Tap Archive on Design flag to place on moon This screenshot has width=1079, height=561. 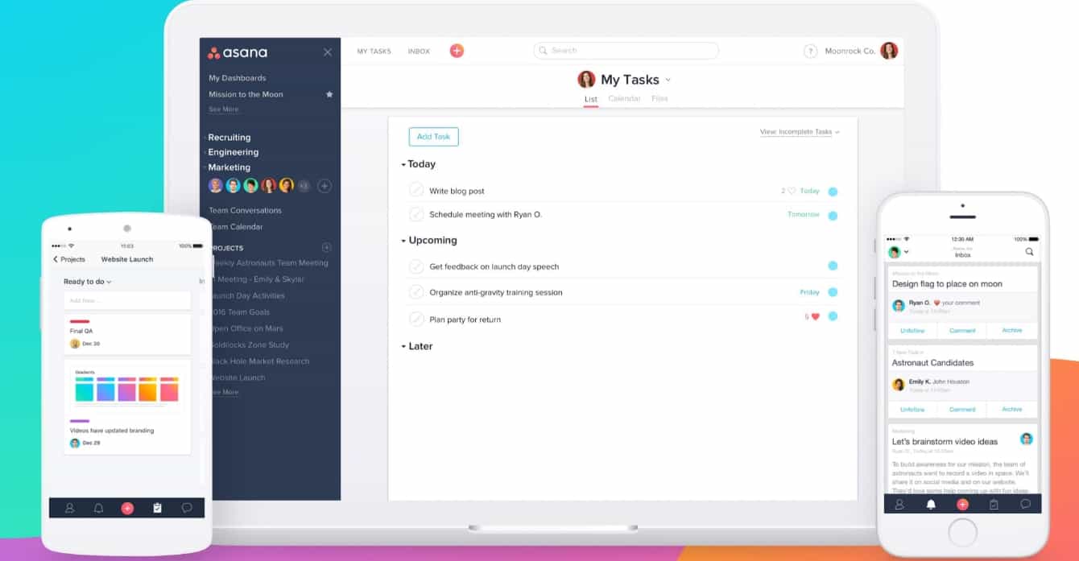1012,330
